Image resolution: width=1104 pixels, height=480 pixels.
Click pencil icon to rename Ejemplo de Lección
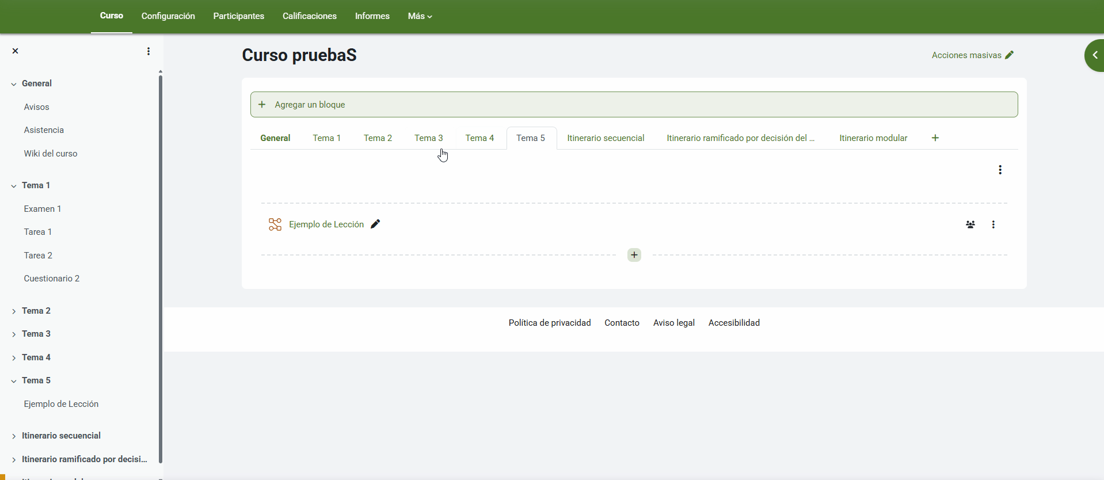pos(375,224)
